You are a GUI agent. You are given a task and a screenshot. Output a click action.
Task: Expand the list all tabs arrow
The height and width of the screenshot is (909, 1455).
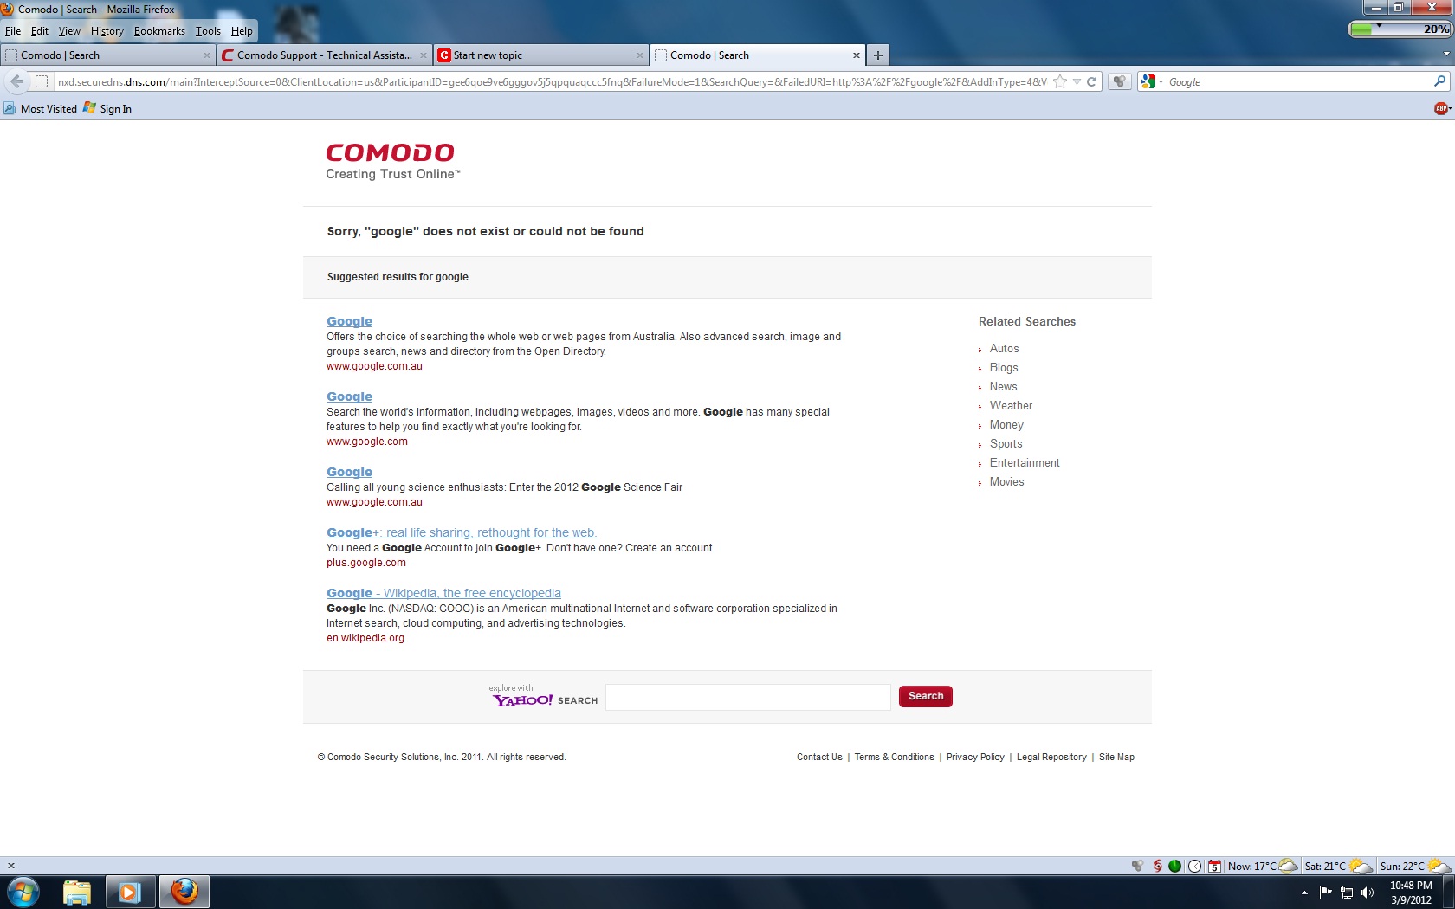tap(1445, 54)
